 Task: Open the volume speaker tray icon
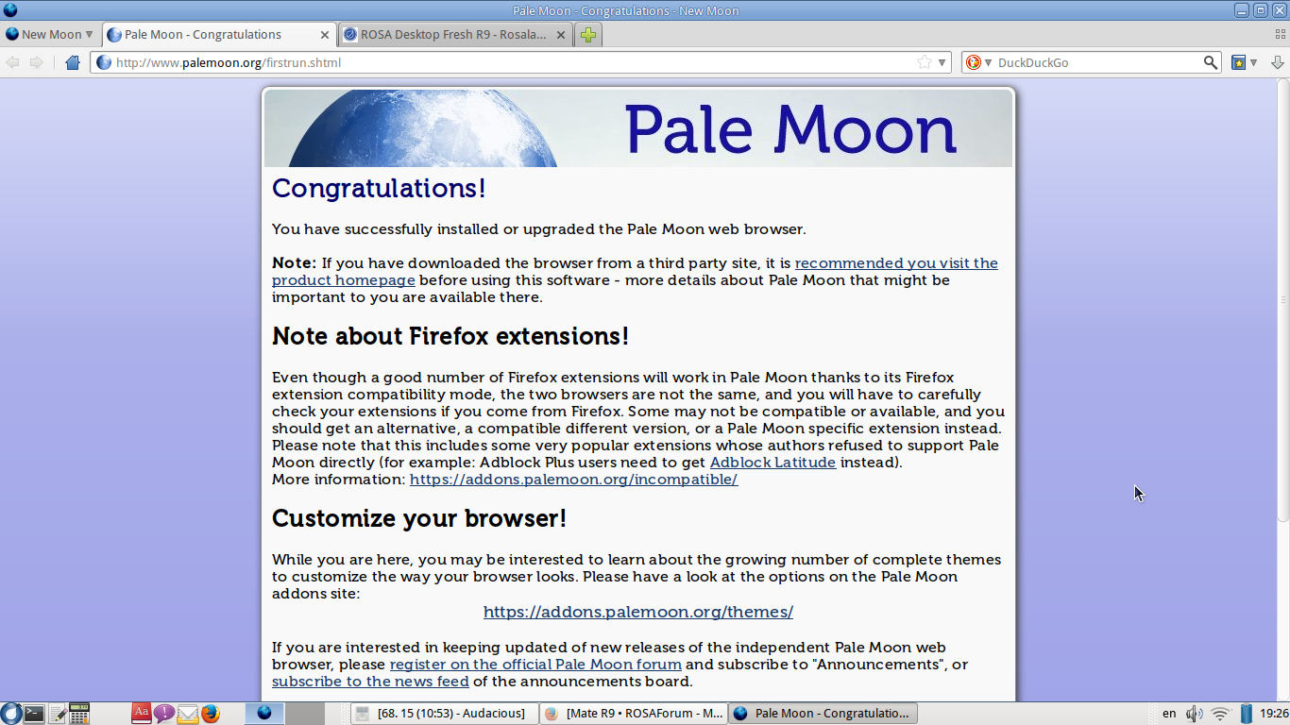click(1195, 714)
